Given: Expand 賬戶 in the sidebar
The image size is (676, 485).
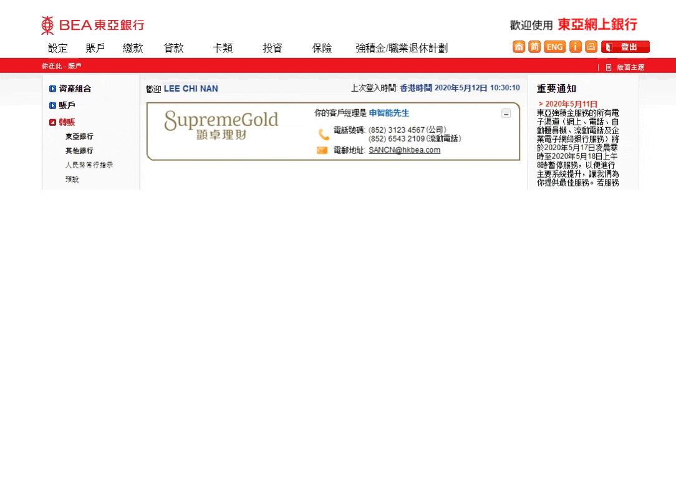Looking at the screenshot, I should tap(62, 105).
